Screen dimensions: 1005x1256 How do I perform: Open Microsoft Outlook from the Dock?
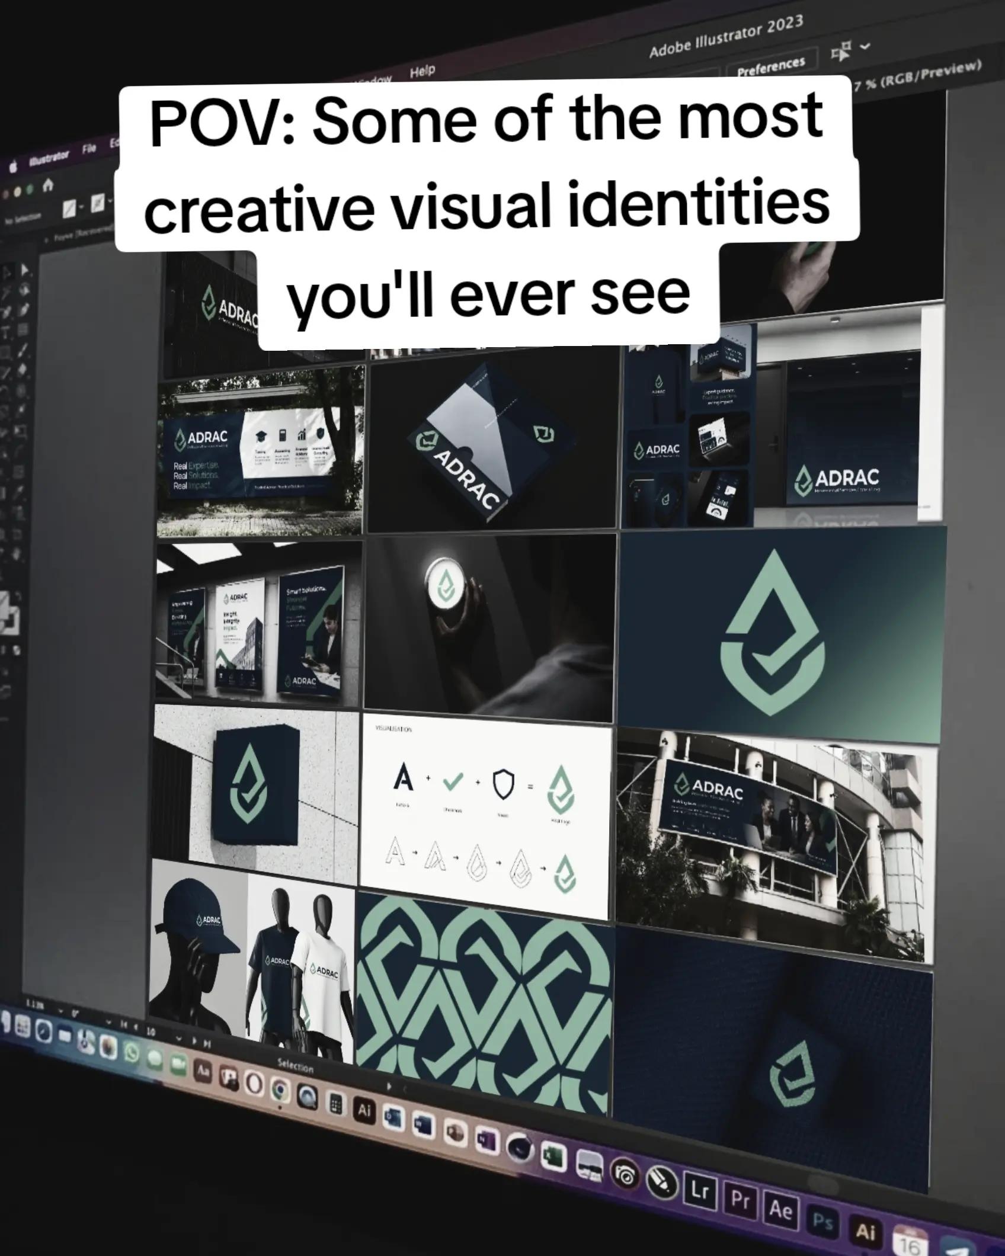[x=394, y=1117]
